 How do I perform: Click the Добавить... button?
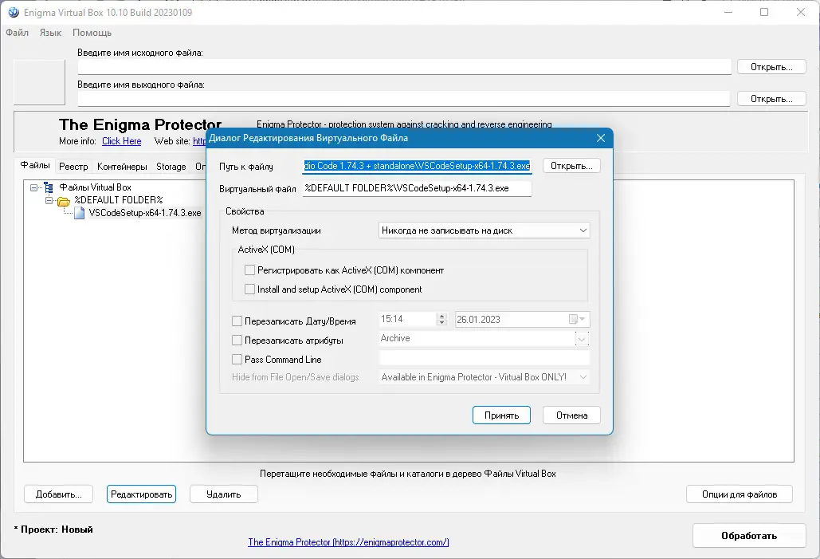coord(59,494)
